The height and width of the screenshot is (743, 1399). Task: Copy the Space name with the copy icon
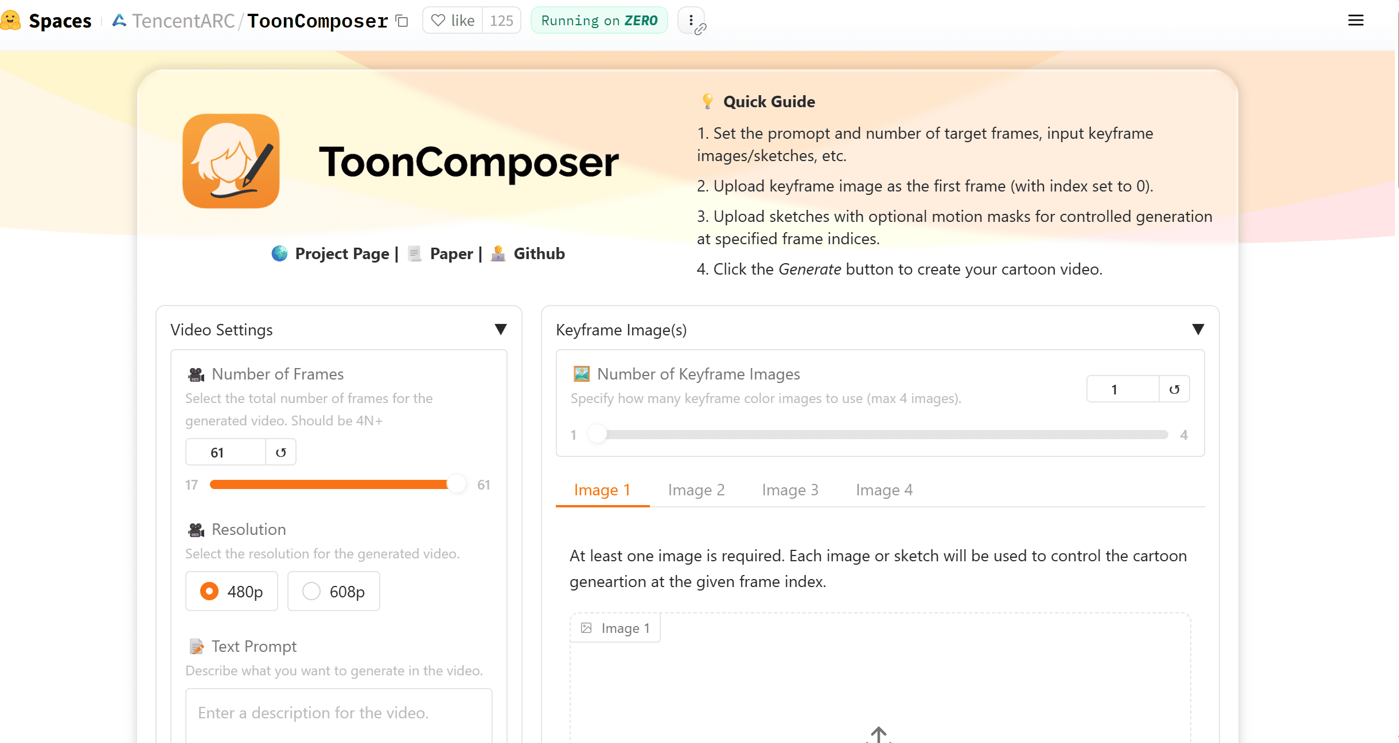coord(402,20)
